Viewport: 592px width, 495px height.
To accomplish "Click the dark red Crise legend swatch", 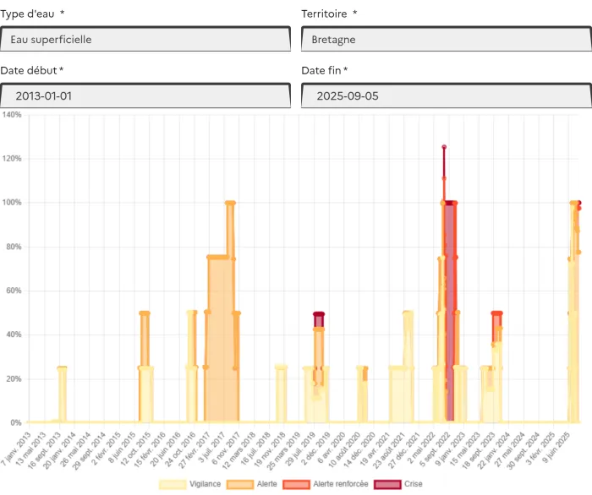I will click(x=388, y=484).
